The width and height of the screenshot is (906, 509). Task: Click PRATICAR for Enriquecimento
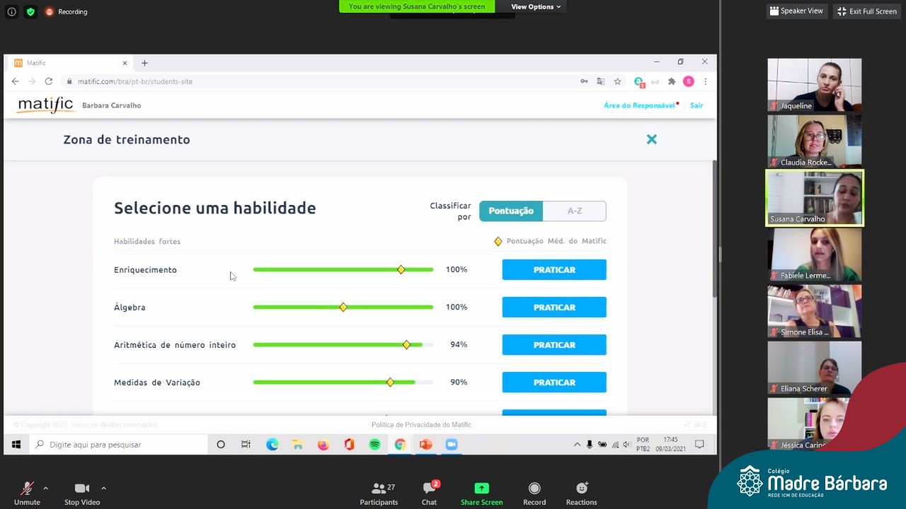[554, 270]
